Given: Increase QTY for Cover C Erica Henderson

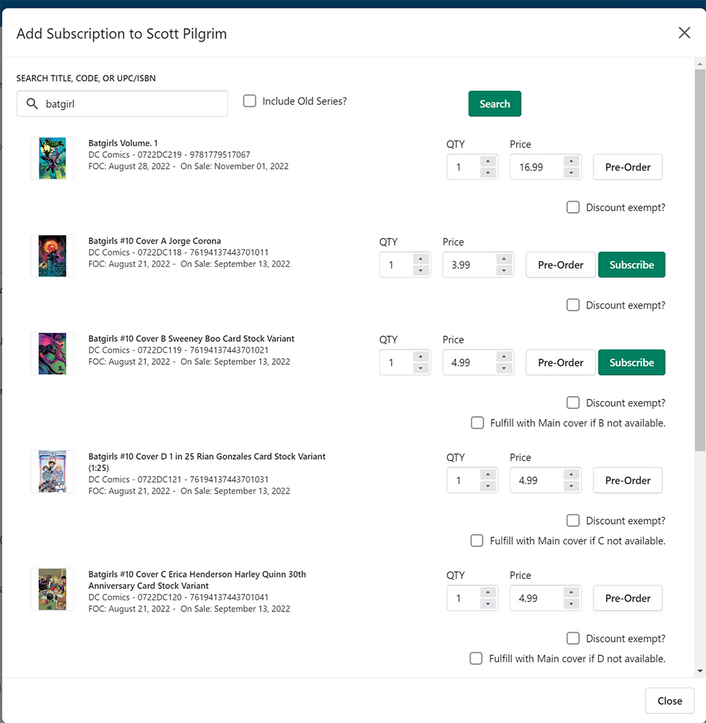Looking at the screenshot, I should [x=488, y=592].
